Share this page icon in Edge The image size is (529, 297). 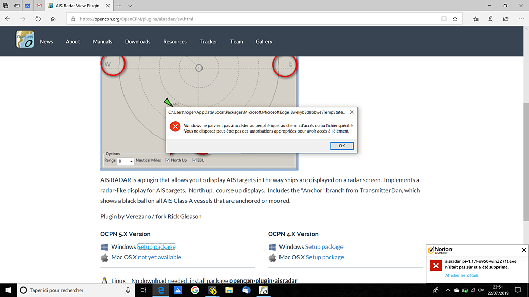point(506,19)
